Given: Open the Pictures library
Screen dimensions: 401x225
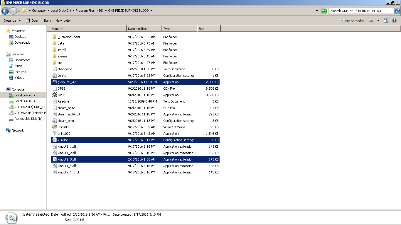Looking at the screenshot, I should 20,72.
